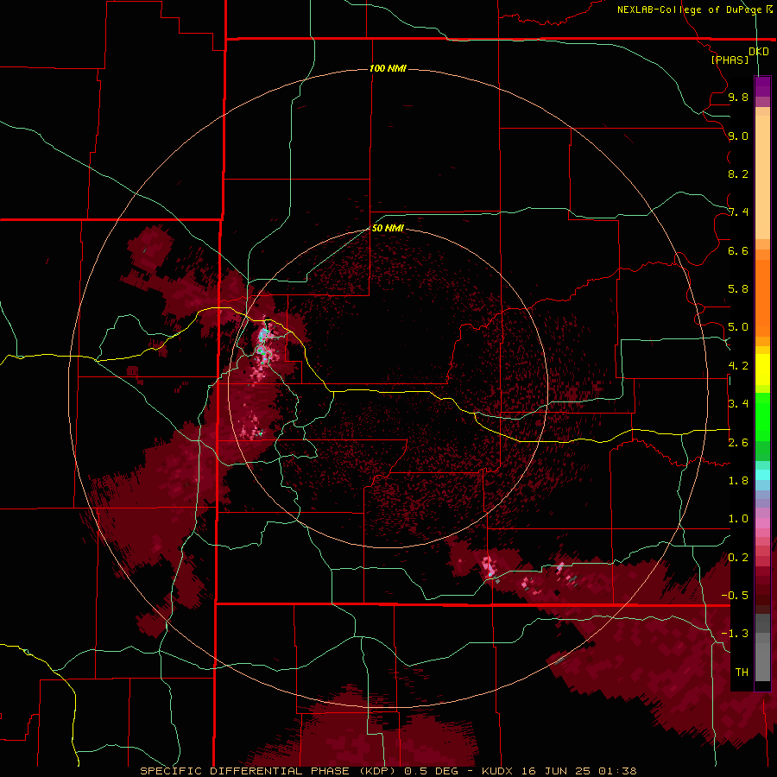This screenshot has height=777, width=777.
Task: Click the -0.5 scale value
Action: [735, 596]
